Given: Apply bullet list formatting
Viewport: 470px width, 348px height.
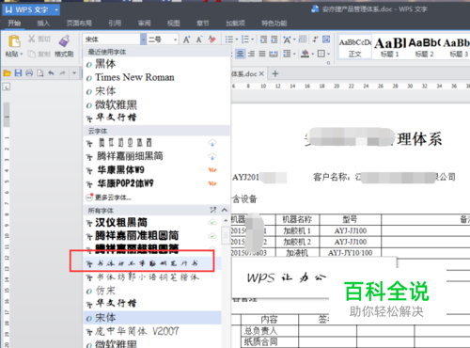Looking at the screenshot, I should tap(229, 40).
